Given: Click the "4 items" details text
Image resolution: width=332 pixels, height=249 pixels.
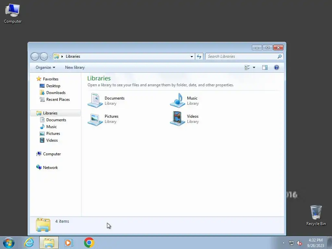Looking at the screenshot, I should click(x=62, y=221).
